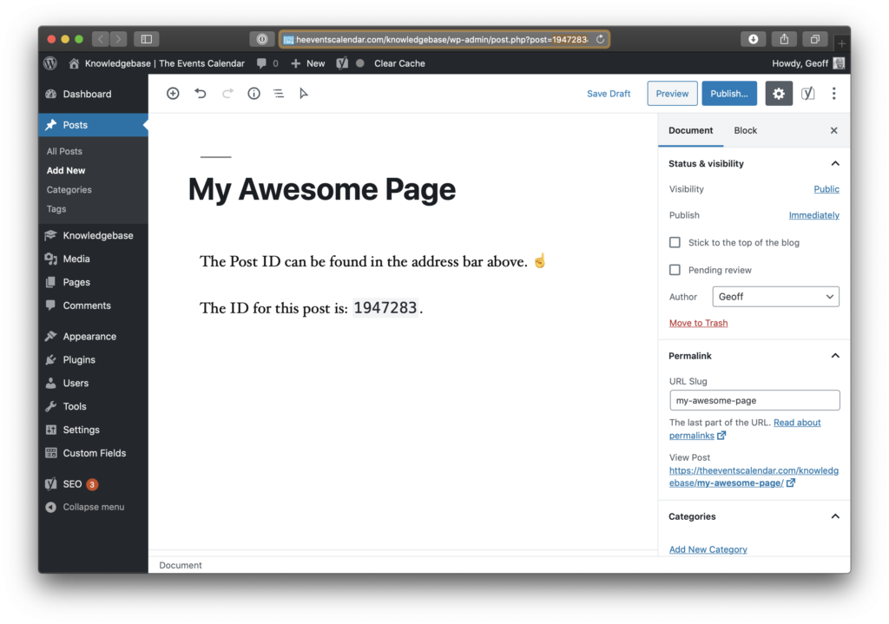This screenshot has width=889, height=624.
Task: Open the Yoast SEO panel icon
Action: [807, 94]
